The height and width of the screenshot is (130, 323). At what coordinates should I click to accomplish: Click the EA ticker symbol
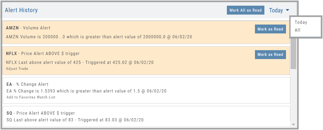tap(9, 84)
